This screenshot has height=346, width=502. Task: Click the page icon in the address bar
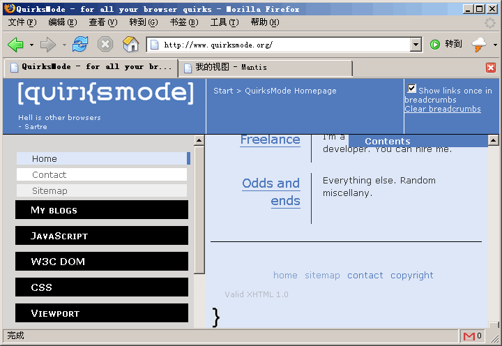click(x=154, y=45)
